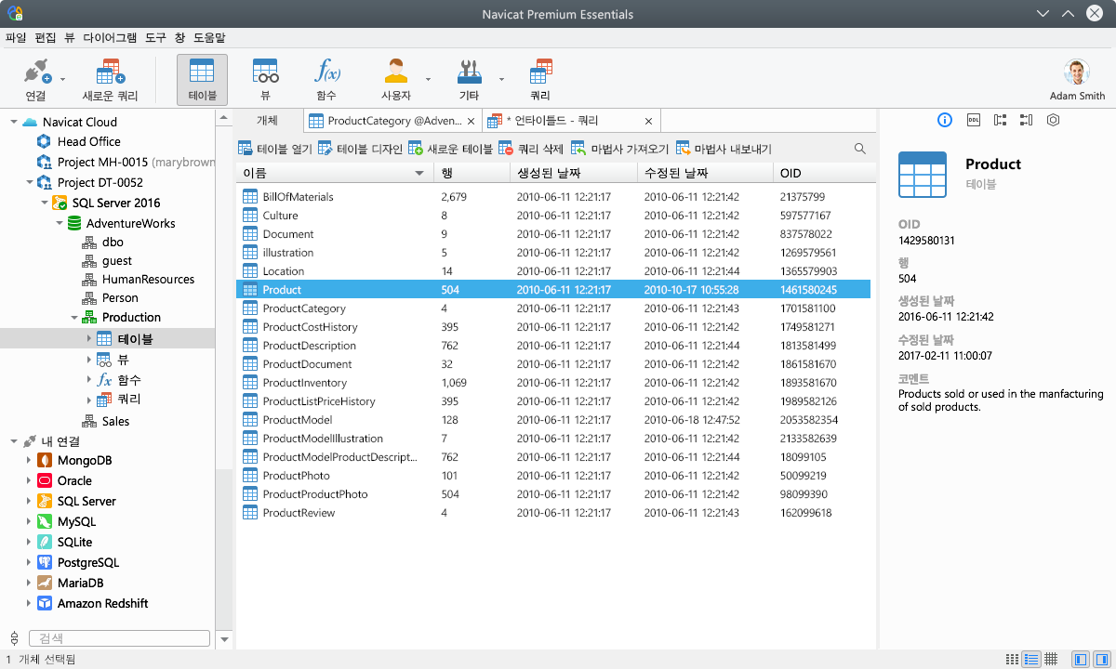Collapse the Navicat Cloud tree node

tap(14, 122)
